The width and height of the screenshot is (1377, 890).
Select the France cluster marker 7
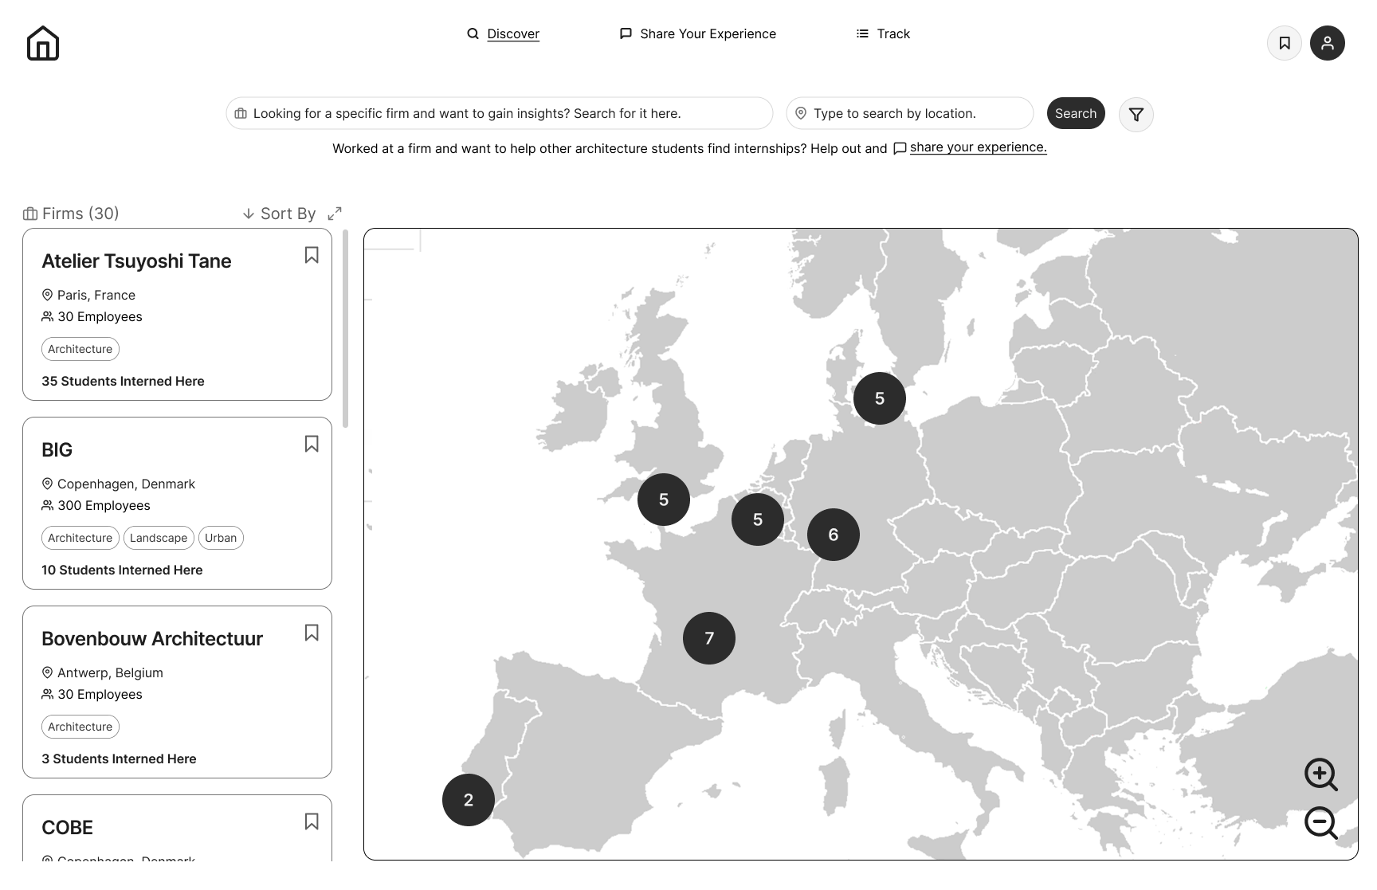pyautogui.click(x=709, y=638)
